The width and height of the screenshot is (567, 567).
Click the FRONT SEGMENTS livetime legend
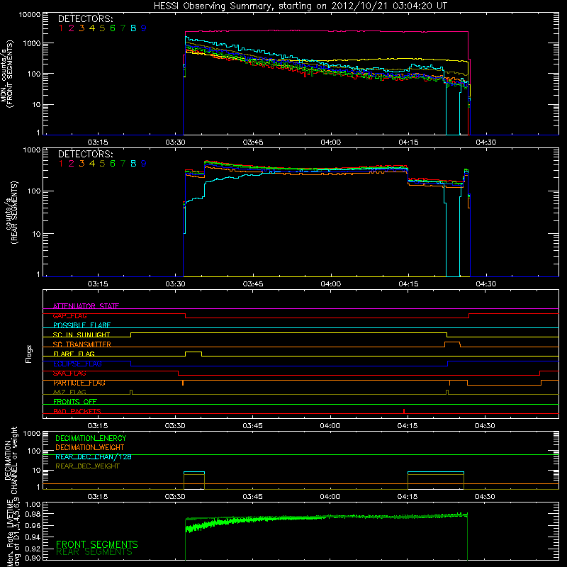click(97, 544)
